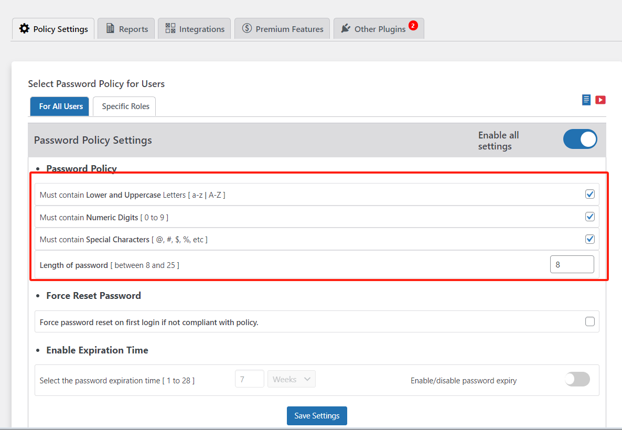Click the Premium Features dollar icon

[247, 29]
